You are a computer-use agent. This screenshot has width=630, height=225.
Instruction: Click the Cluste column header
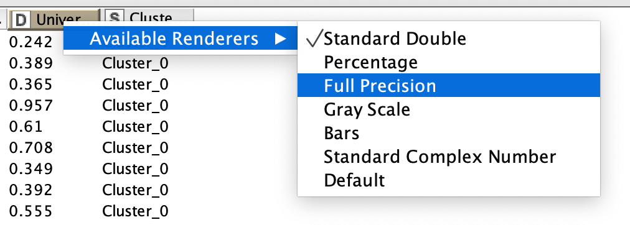[149, 18]
